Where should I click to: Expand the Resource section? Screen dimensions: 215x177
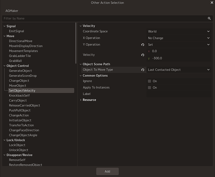click(x=81, y=100)
